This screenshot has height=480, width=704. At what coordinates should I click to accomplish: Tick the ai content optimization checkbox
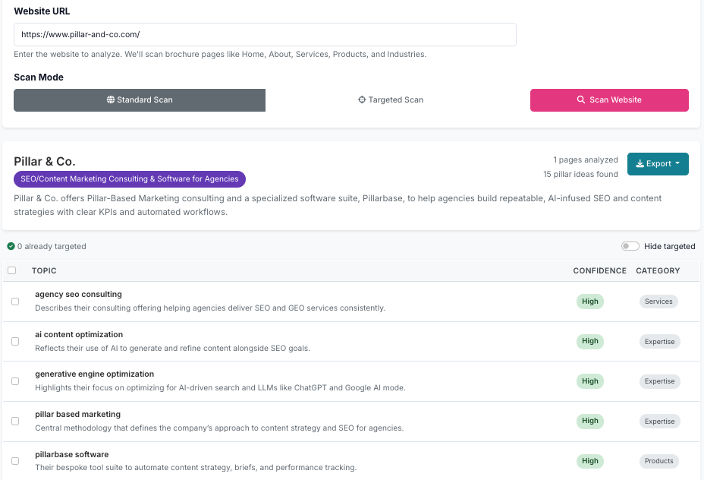click(15, 342)
